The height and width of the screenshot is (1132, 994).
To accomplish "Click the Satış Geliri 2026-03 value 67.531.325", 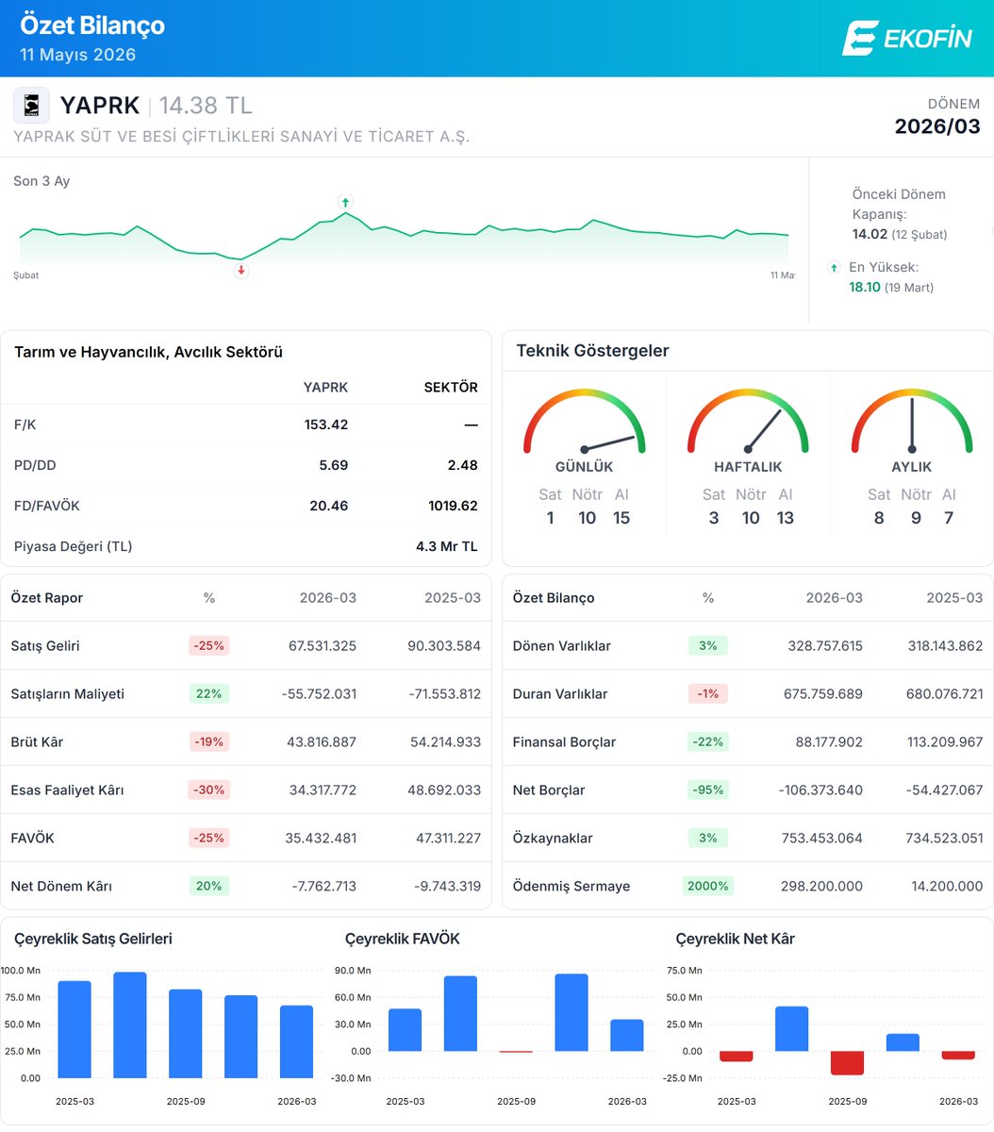I will coord(323,646).
